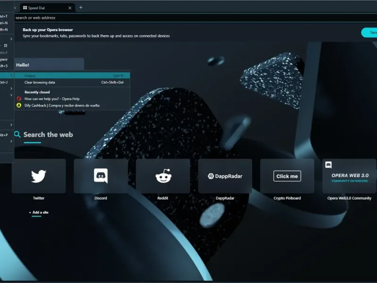This screenshot has height=283, width=377.
Task: Click the Turn on sync button
Action: coord(369,33)
